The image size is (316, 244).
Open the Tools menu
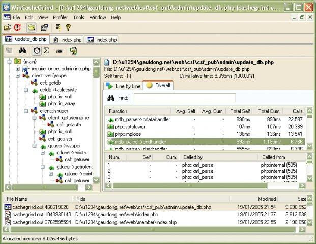(x=78, y=17)
